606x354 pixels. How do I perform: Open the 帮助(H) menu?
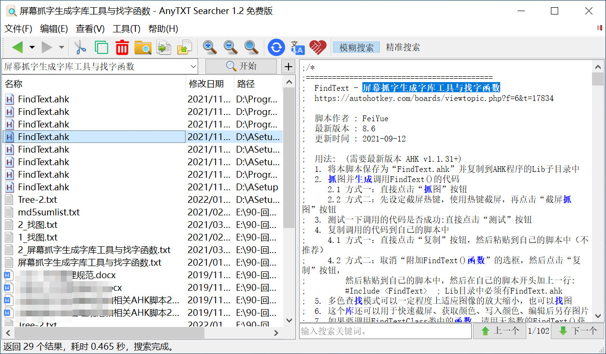(x=163, y=28)
